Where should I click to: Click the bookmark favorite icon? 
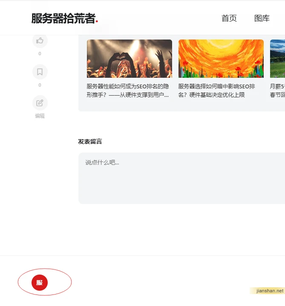(40, 72)
